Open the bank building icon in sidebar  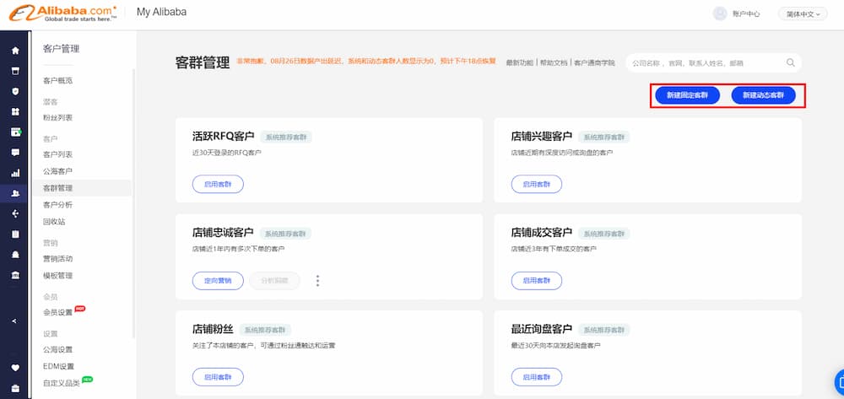15,275
